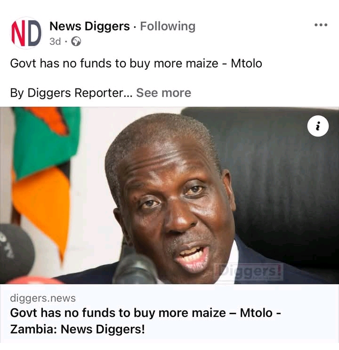Open the three-dot post options menu
This screenshot has width=339, height=350.
321,25
